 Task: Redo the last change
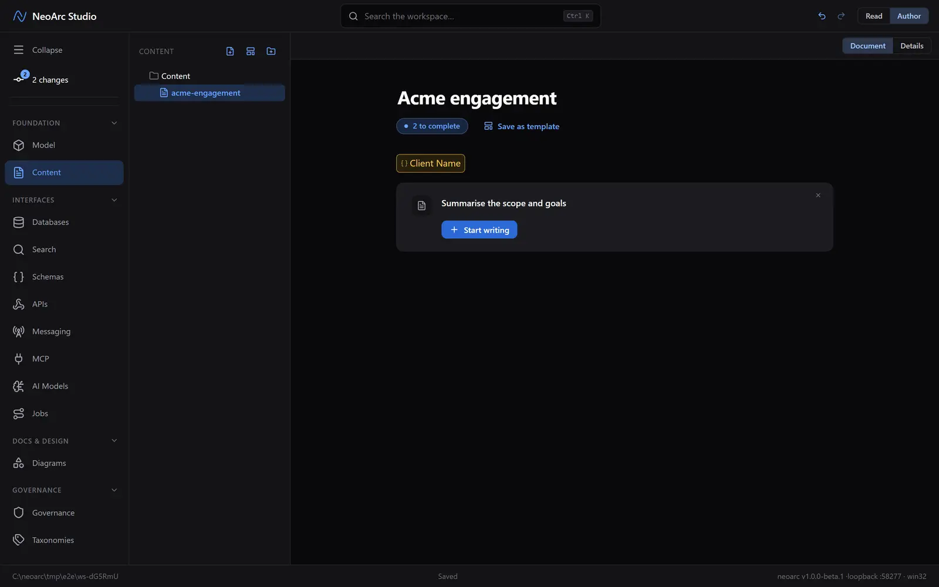point(841,16)
